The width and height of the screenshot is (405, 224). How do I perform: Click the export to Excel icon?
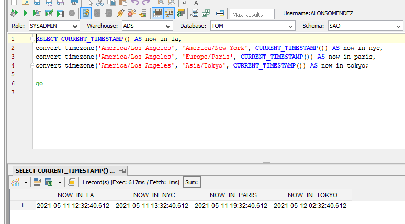pyautogui.click(x=49, y=182)
